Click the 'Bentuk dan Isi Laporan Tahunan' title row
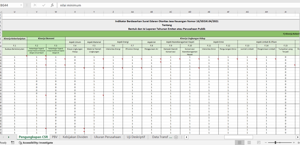The height and width of the screenshot is (145, 300). point(167,29)
